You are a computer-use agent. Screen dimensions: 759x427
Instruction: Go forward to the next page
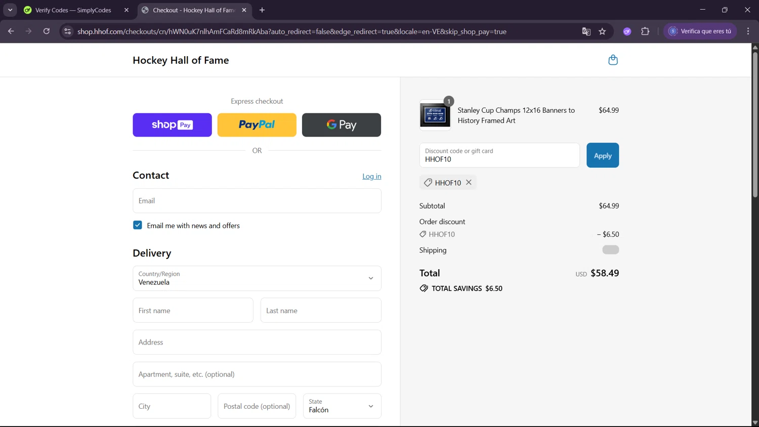click(x=29, y=31)
